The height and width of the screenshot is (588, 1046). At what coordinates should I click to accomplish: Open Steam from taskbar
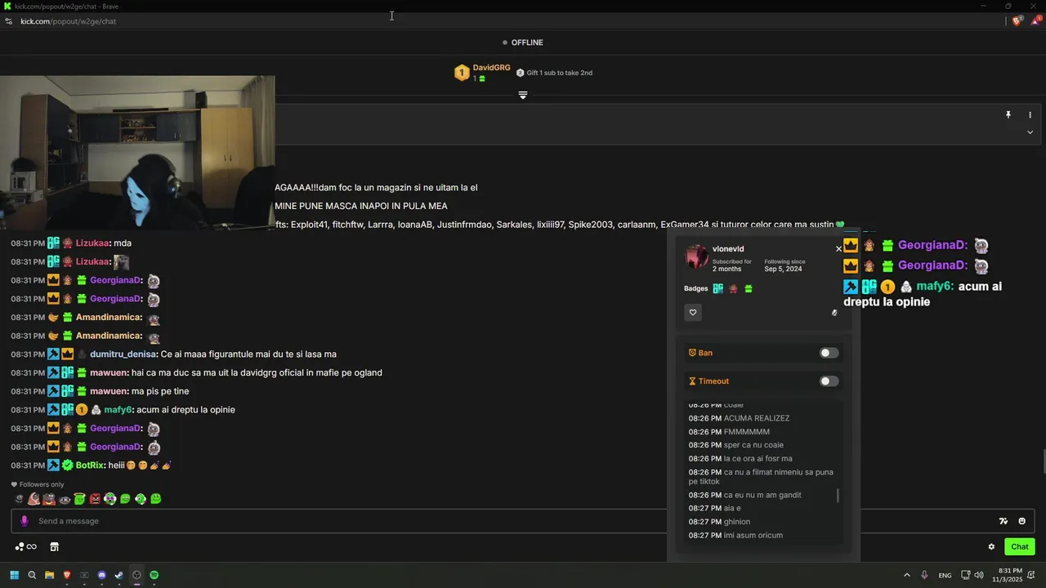coord(119,575)
